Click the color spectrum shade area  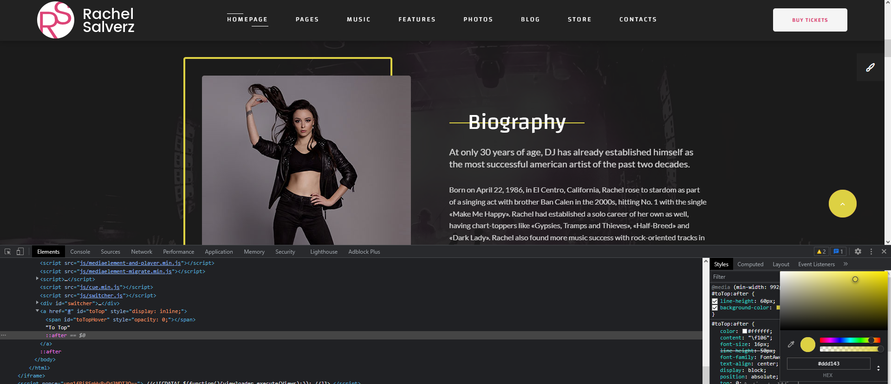(833, 301)
